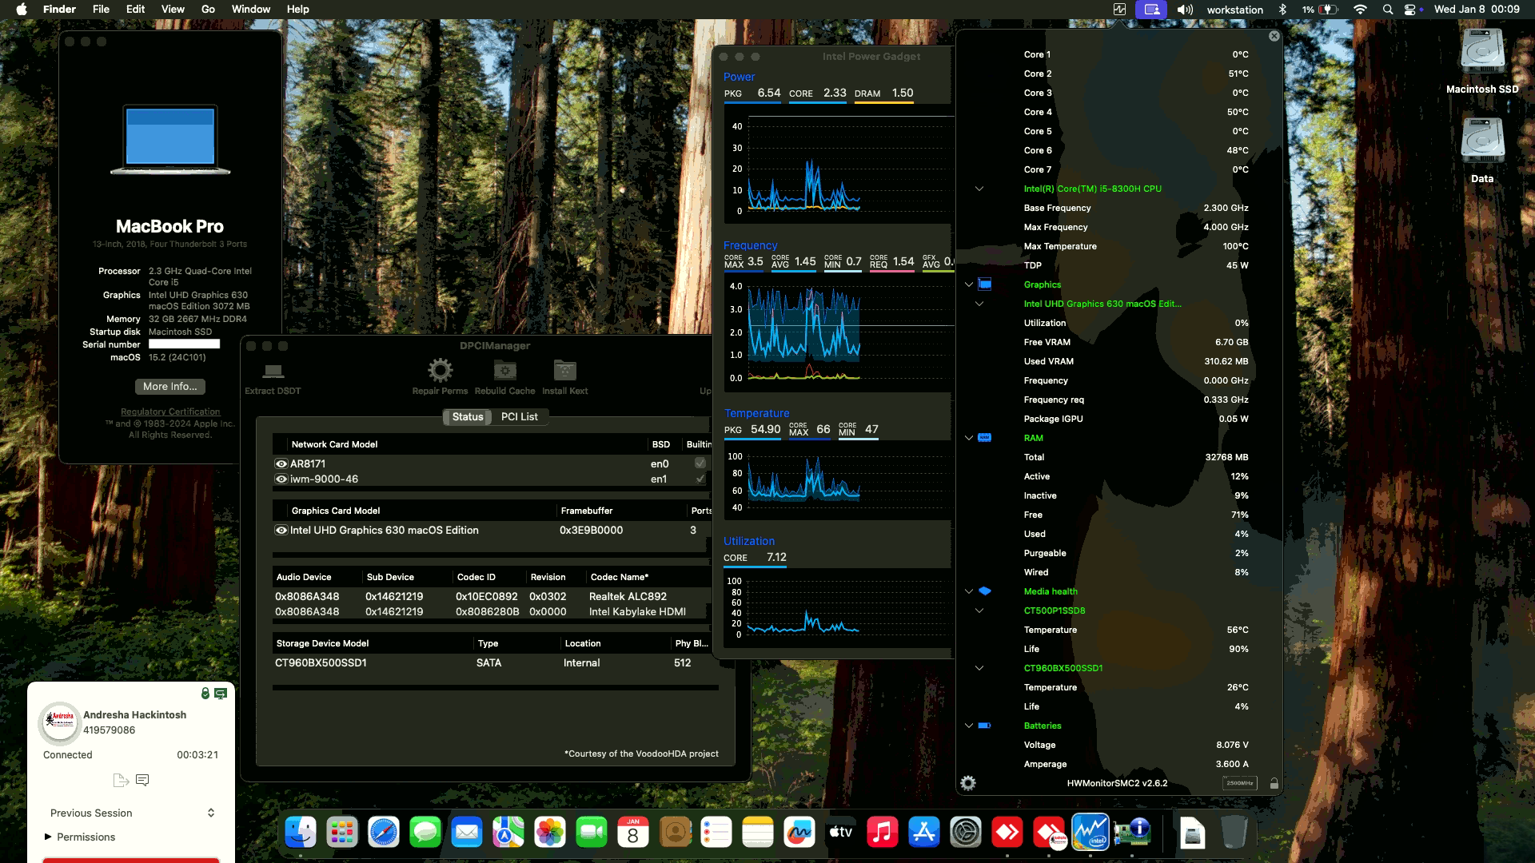Click file transfer icon in AnyDesk session panel
Viewport: 1535px width, 863px height.
tap(121, 780)
